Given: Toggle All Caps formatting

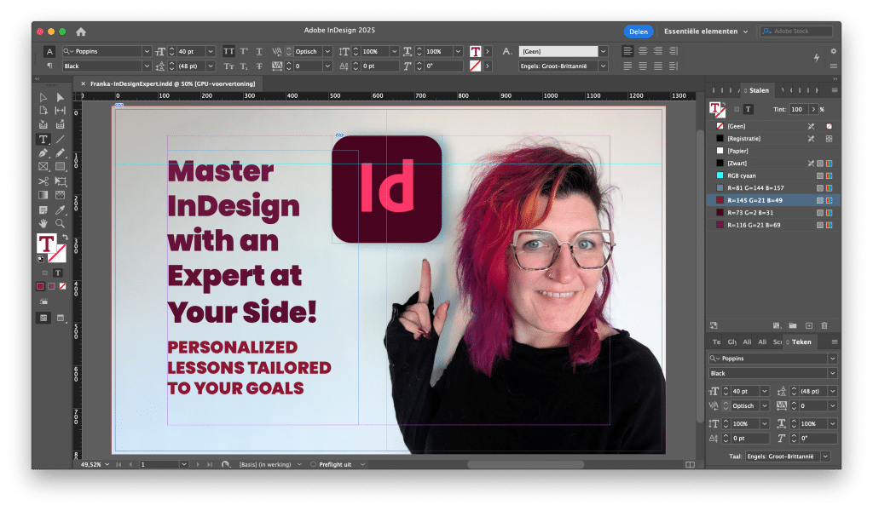Looking at the screenshot, I should coord(228,51).
